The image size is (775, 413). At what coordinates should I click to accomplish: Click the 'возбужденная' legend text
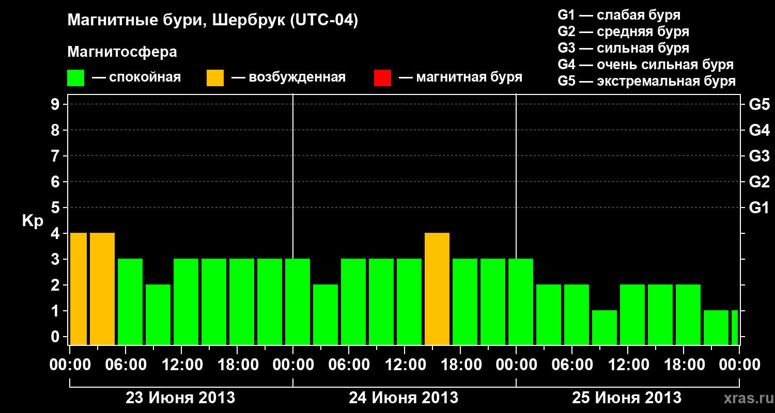click(297, 78)
